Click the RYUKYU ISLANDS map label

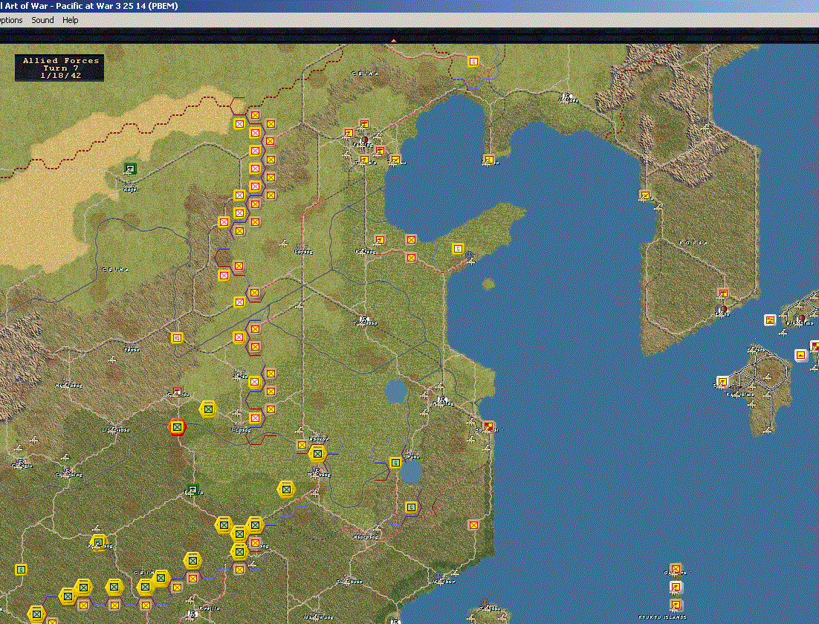662,617
